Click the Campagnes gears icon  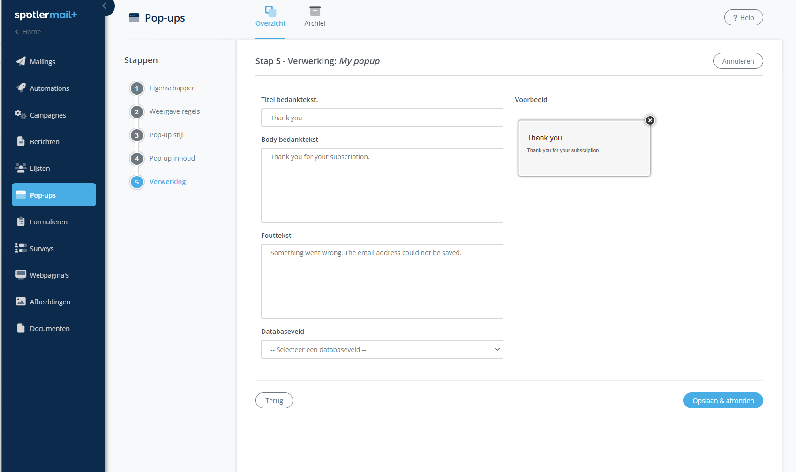click(x=21, y=115)
